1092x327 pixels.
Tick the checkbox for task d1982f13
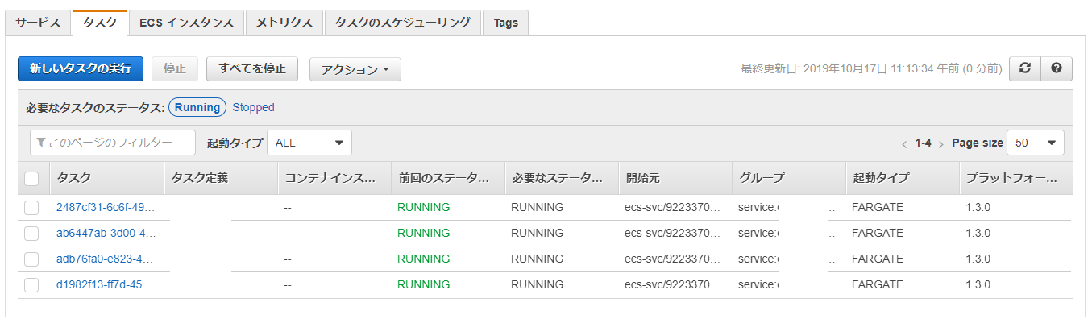pos(31,284)
